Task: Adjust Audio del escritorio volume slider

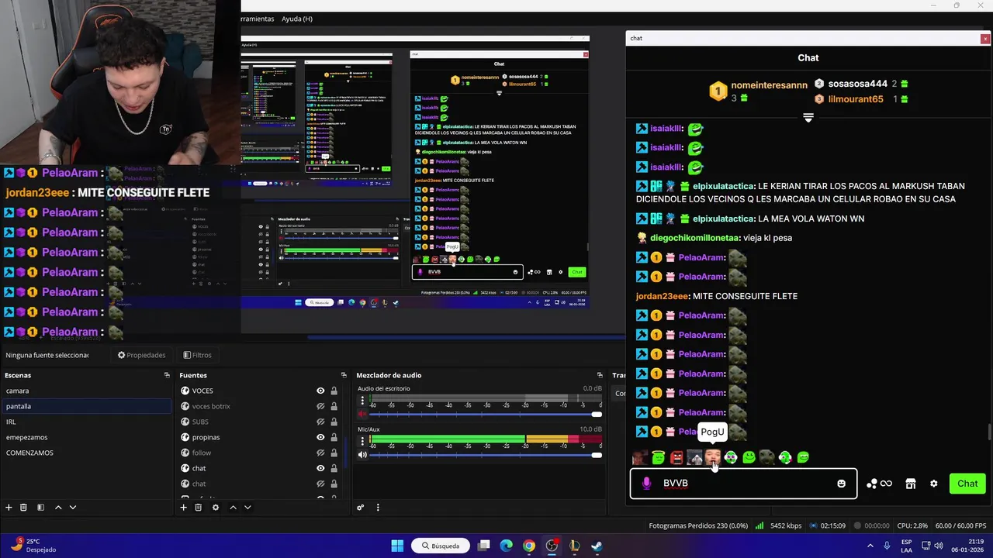Action: 486,415
